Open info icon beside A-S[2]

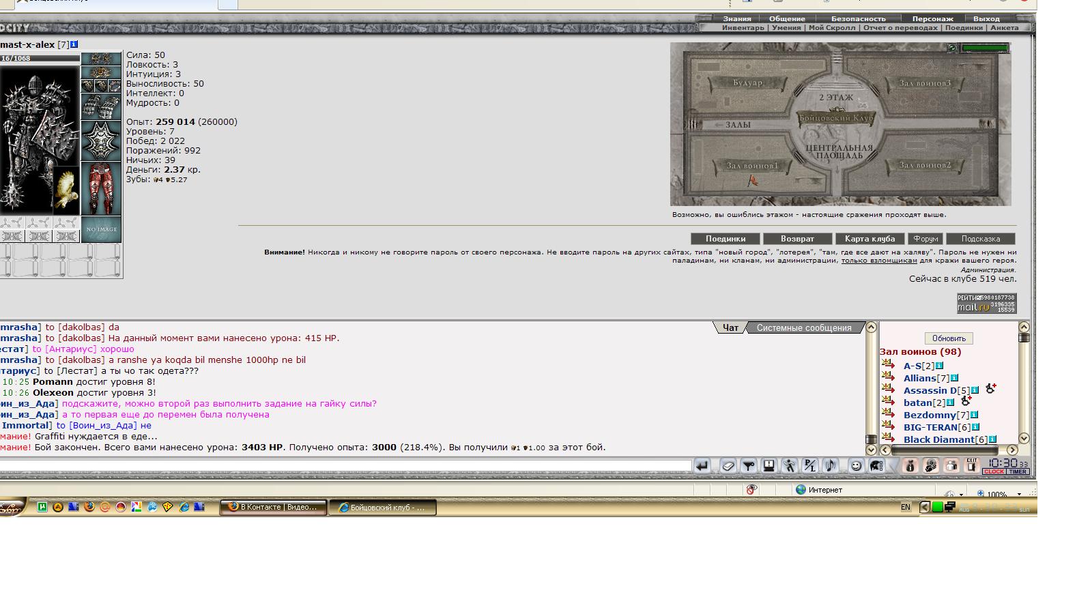[x=939, y=366]
